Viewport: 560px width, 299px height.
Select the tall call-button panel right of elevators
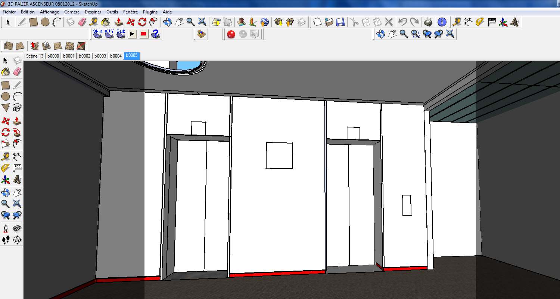pos(407,205)
